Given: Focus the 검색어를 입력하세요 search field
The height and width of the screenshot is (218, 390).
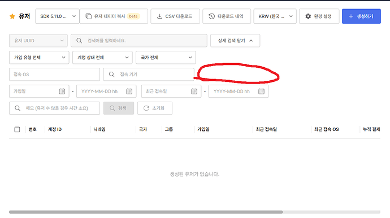Looking at the screenshot, I should click(x=139, y=41).
